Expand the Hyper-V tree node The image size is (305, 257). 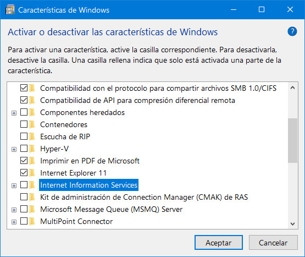tap(14, 150)
